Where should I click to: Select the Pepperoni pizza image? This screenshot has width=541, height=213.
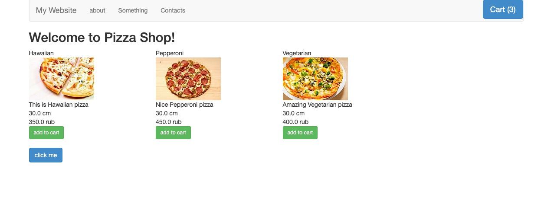click(188, 79)
